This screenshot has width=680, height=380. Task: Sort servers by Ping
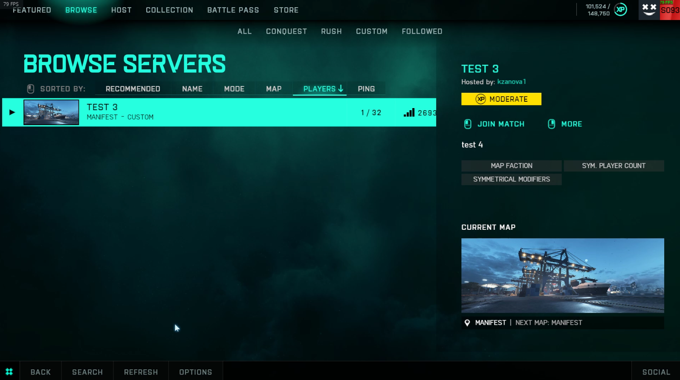coord(366,89)
